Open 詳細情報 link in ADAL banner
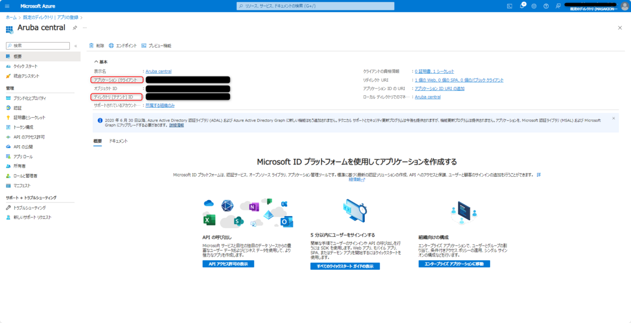 pyautogui.click(x=177, y=126)
